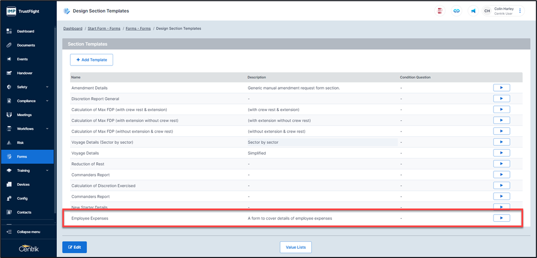Screen dimensions: 537x258
Task: Click the Risk warning triangle icon
Action: pyautogui.click(x=9, y=143)
